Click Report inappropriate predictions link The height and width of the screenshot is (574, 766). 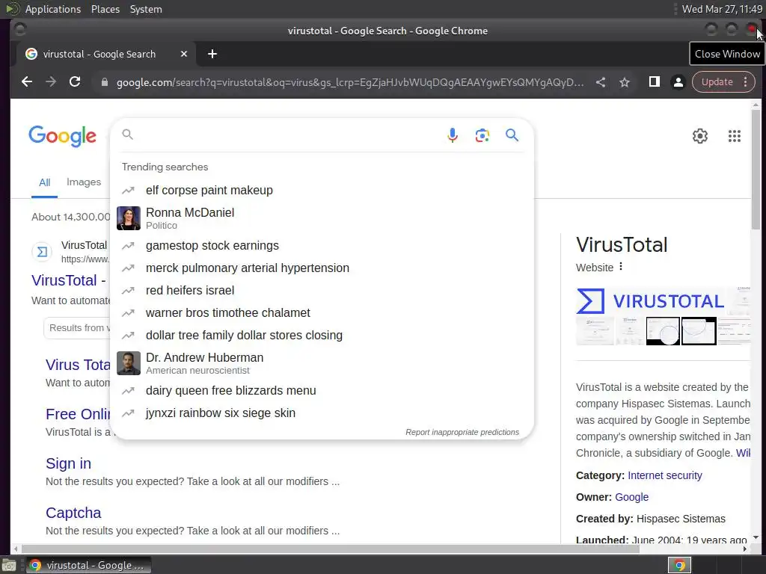462,432
